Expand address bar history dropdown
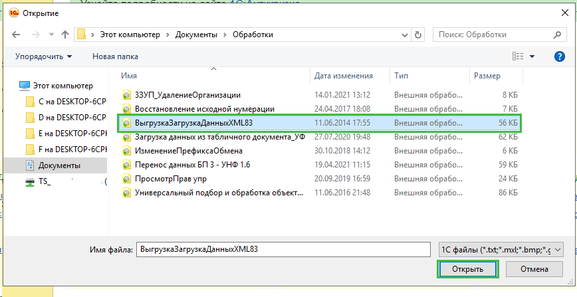 (405, 35)
